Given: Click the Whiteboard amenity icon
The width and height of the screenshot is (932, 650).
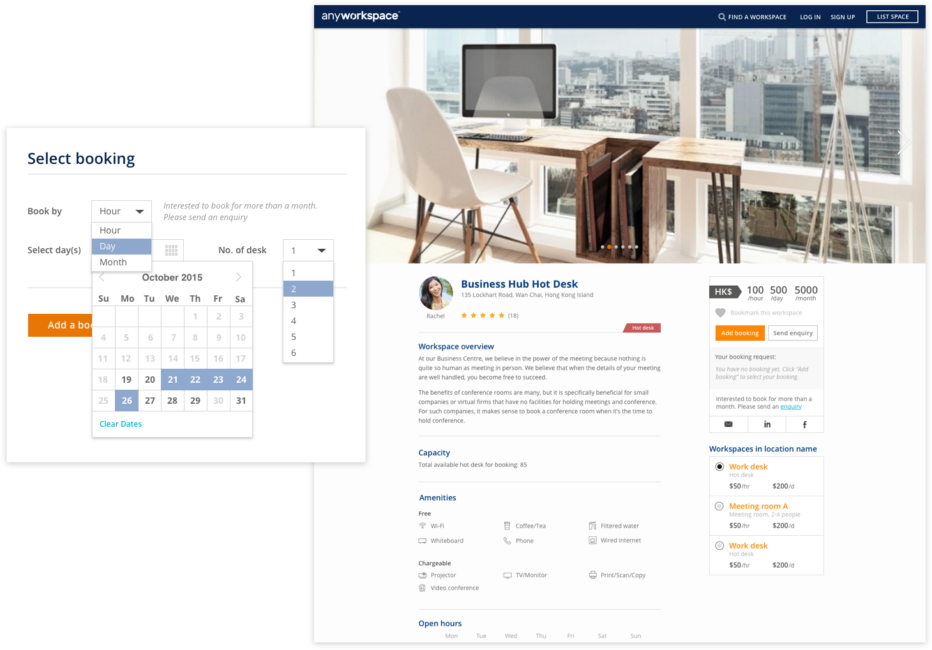Looking at the screenshot, I should pyautogui.click(x=422, y=541).
